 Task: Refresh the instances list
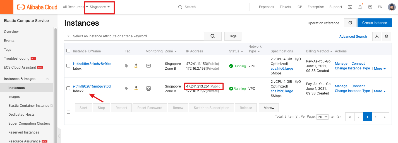pos(350,23)
